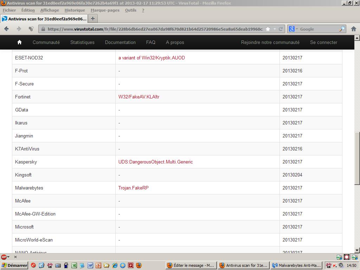360x270 pixels.
Task: Switch to Malwarebytes Anti-Malware taskbar window
Action: coord(296,265)
